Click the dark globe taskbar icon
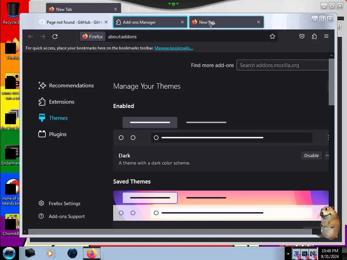 (73, 253)
